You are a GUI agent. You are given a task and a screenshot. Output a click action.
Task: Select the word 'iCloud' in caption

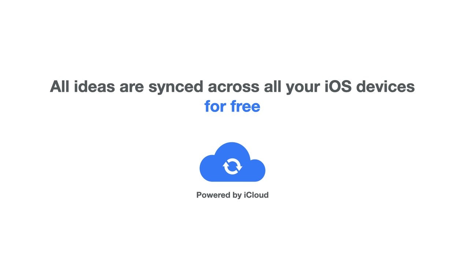[x=256, y=195]
